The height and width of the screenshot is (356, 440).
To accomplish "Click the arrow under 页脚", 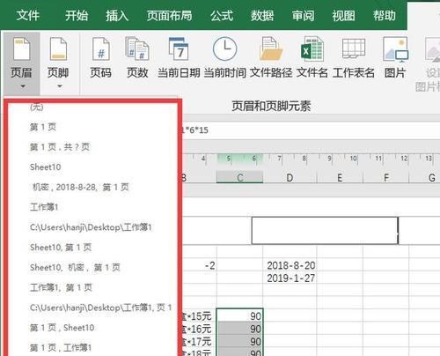I will (60, 86).
